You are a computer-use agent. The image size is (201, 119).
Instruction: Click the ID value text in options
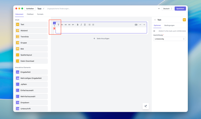coord(172,31)
